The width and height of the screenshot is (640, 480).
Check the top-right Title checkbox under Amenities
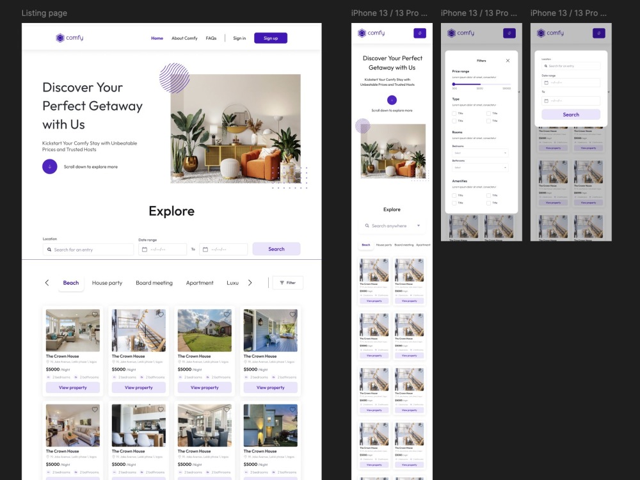[488, 195]
